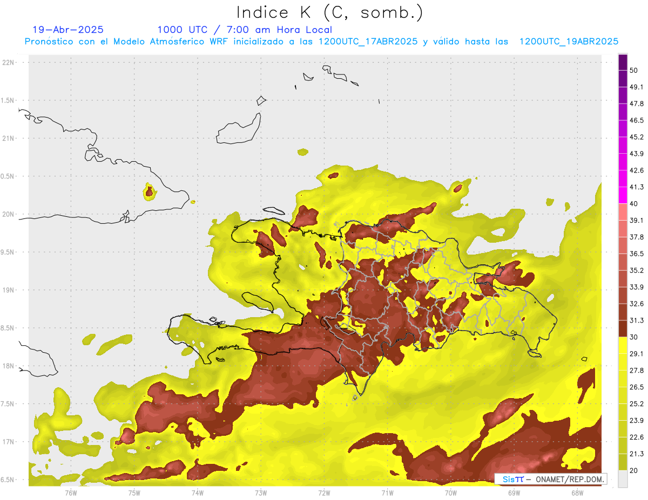Click the 40 value on the legend
The width and height of the screenshot is (648, 500).
click(635, 204)
